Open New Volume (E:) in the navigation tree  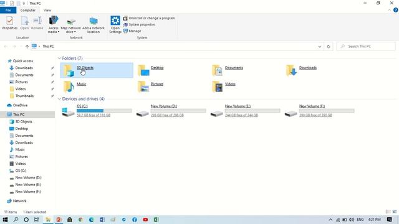pyautogui.click(x=28, y=185)
